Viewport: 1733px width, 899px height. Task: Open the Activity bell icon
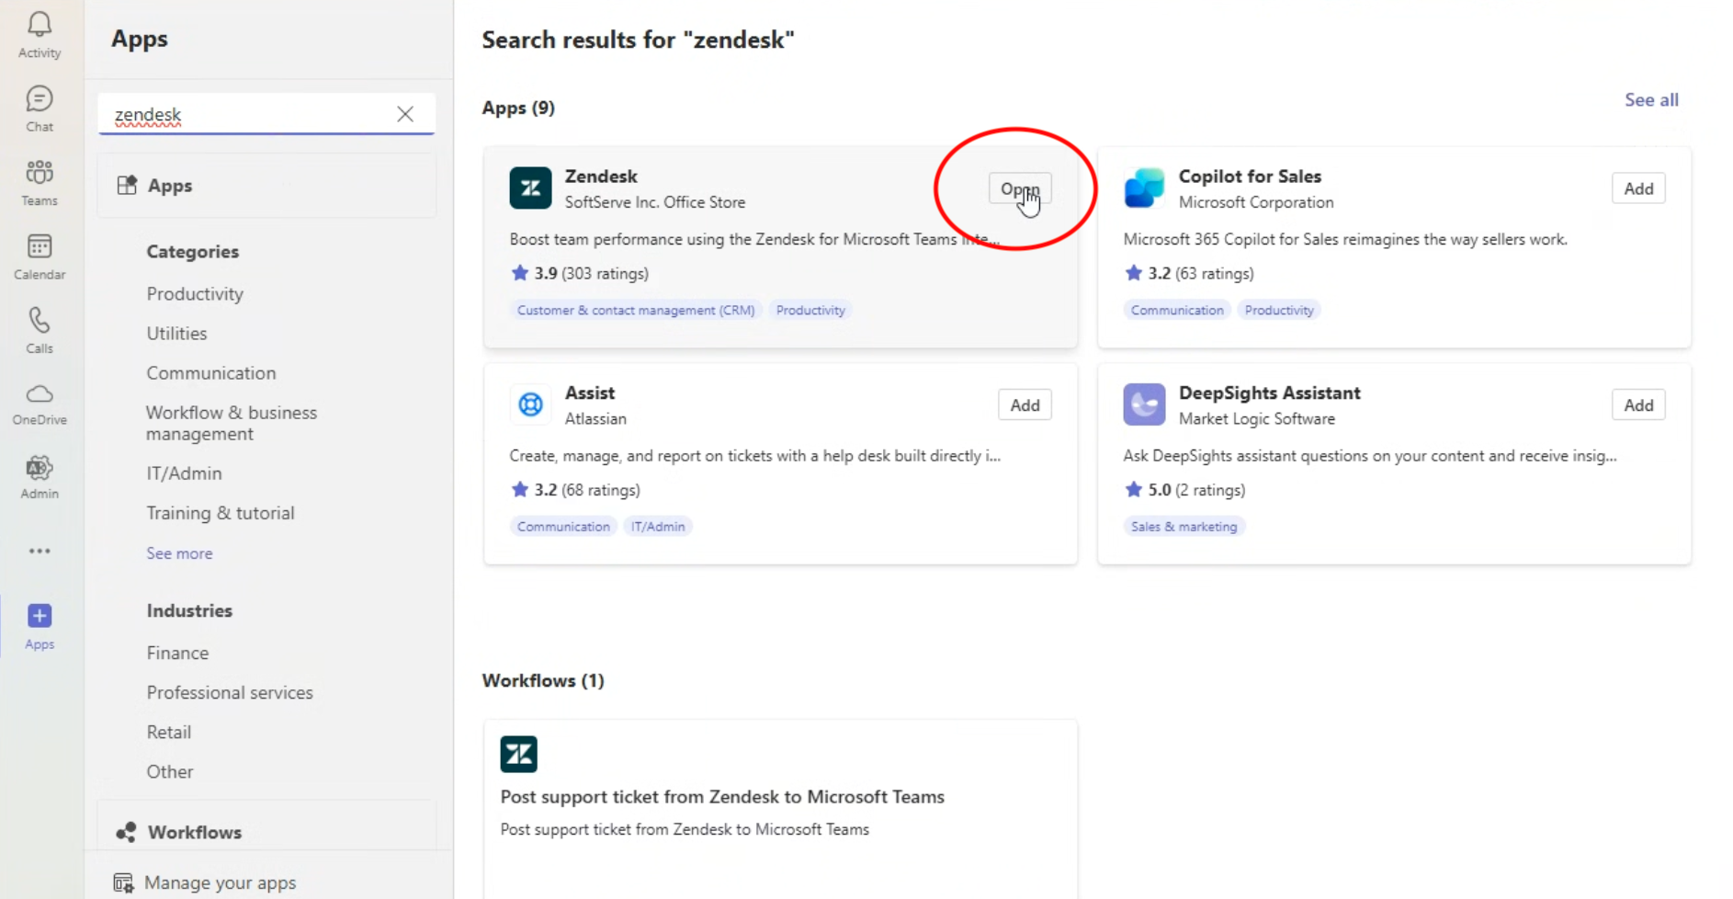[40, 25]
